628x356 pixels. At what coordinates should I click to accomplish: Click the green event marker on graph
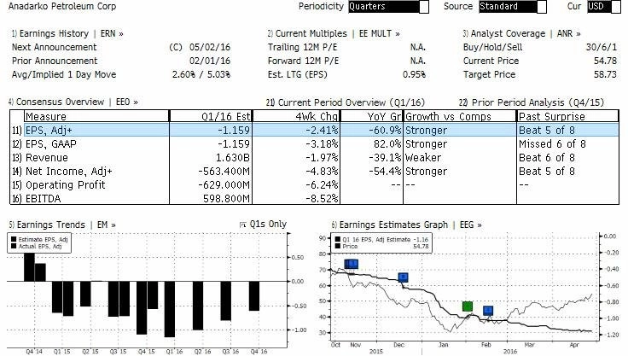click(x=468, y=306)
